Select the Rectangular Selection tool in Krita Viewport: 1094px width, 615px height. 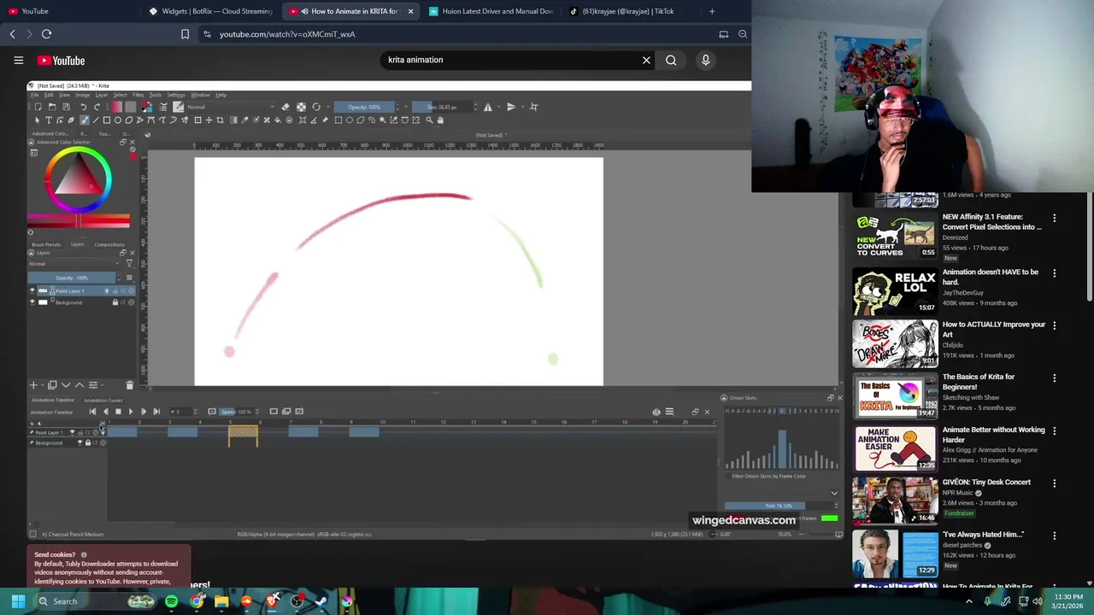(338, 120)
